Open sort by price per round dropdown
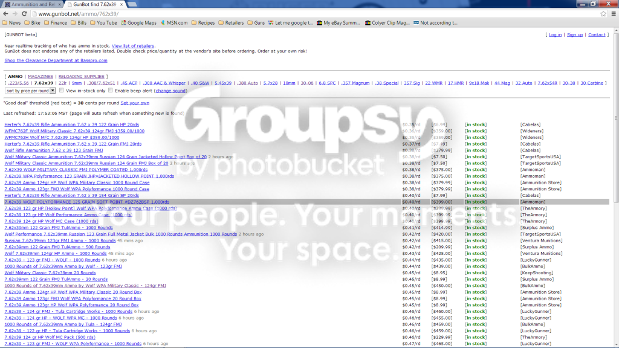This screenshot has height=348, width=619. (x=30, y=91)
